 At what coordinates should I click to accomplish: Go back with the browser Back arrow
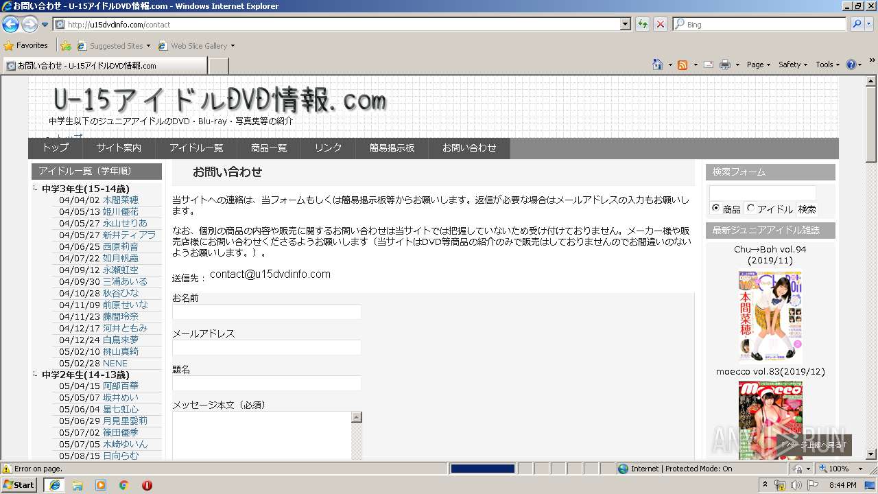pos(10,25)
